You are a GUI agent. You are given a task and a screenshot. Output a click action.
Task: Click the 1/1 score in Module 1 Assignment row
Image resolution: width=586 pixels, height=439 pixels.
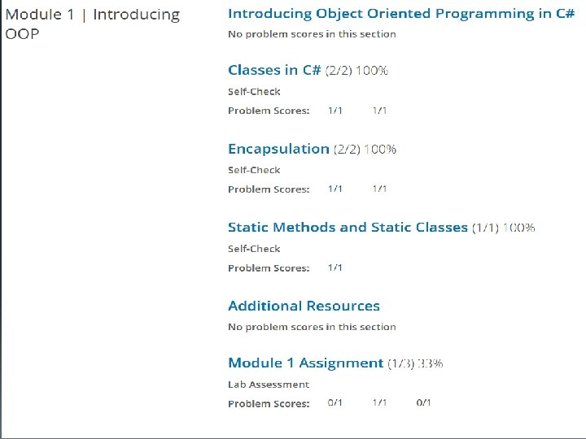click(379, 402)
